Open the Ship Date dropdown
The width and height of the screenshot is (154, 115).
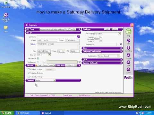(x=76, y=65)
